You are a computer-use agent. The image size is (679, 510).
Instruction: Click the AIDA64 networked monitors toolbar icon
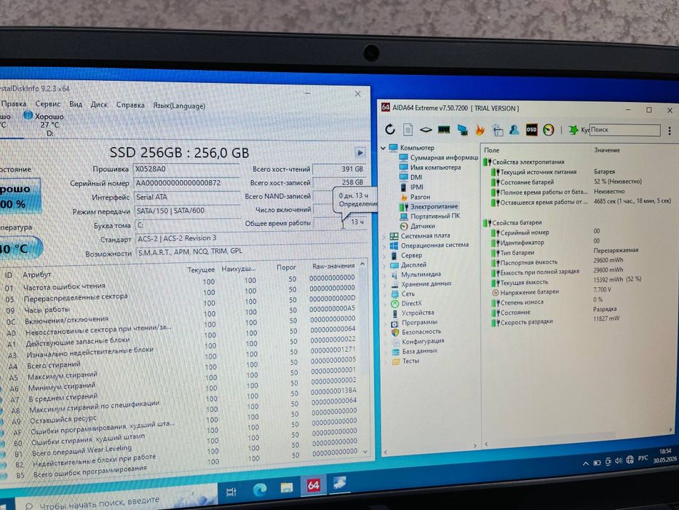pyautogui.click(x=462, y=129)
